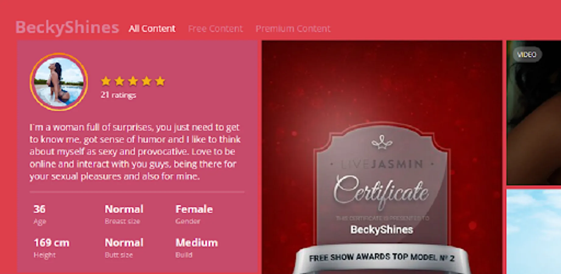Select the third rating star
Viewport: 561px width, 274px height.
coord(133,81)
